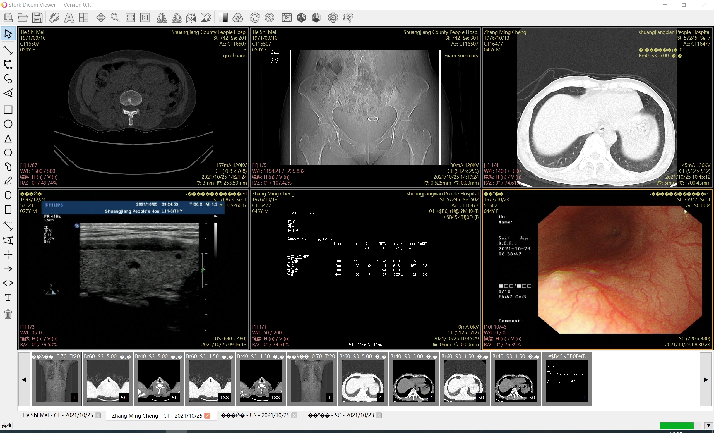Select the polyline measurement tool

click(x=8, y=64)
